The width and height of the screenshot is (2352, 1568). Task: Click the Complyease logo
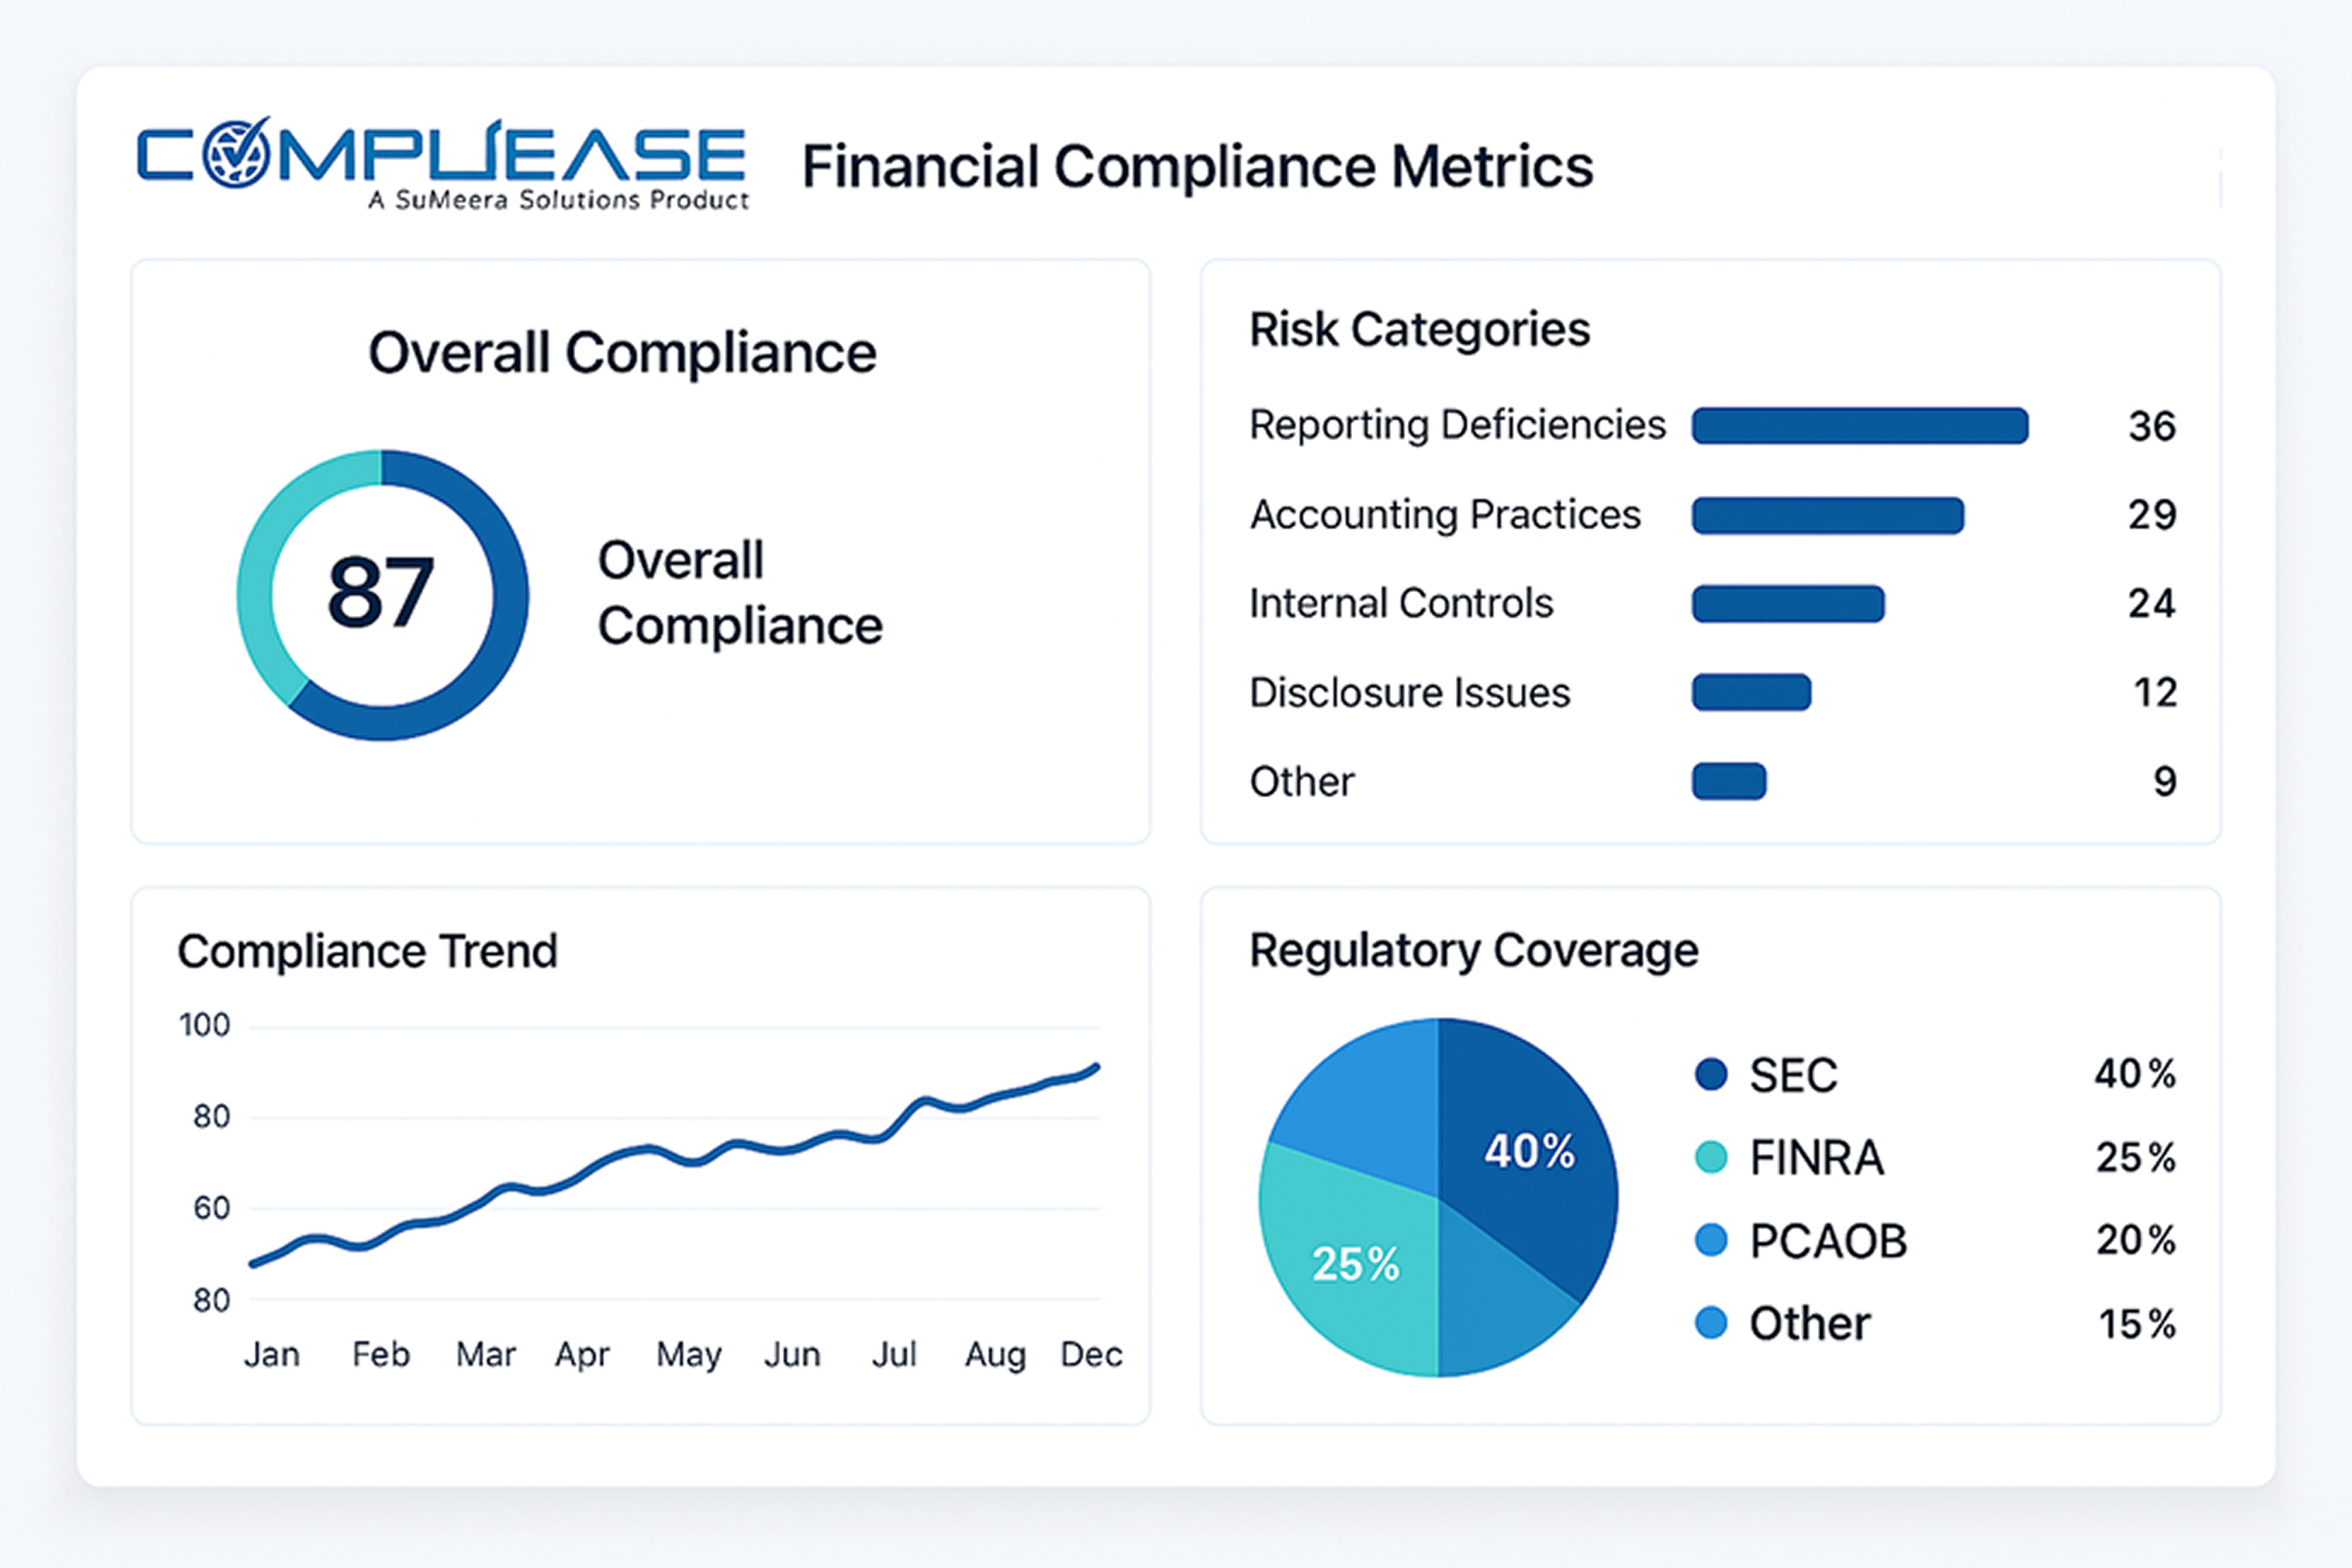pyautogui.click(x=442, y=163)
